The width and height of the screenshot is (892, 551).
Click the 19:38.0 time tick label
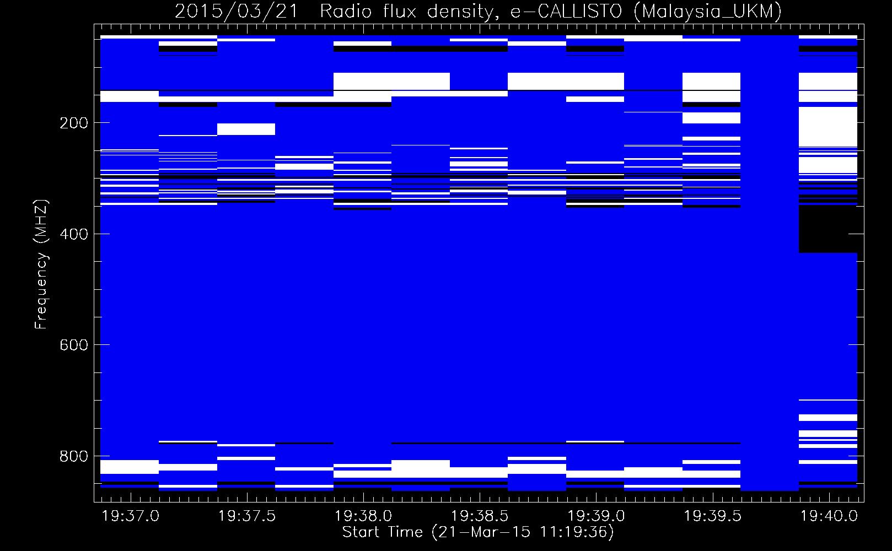coord(363,516)
